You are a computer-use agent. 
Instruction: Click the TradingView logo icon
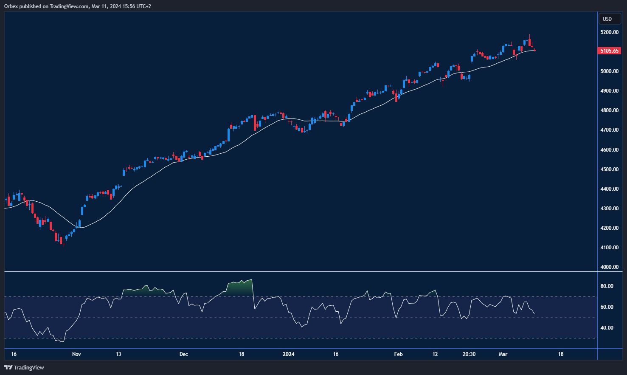pyautogui.click(x=8, y=367)
